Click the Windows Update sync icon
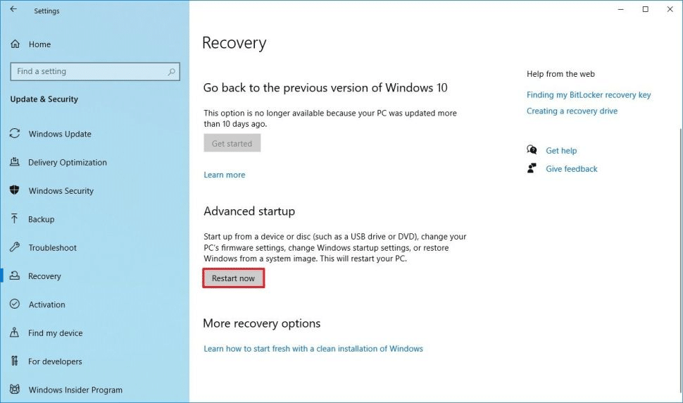Viewport: 683px width, 403px height. tap(15, 134)
